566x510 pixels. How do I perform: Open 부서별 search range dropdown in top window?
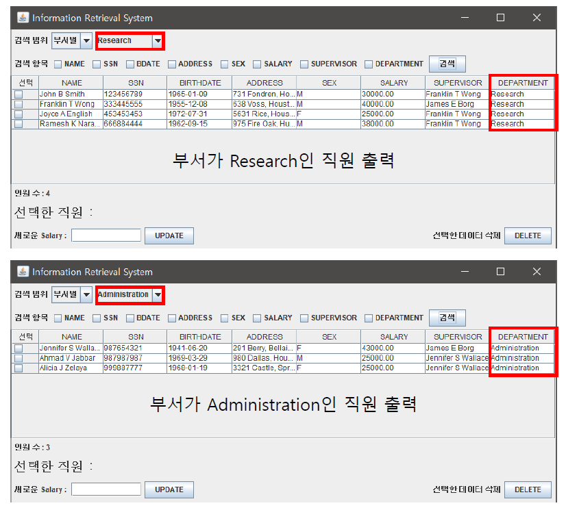[72, 41]
